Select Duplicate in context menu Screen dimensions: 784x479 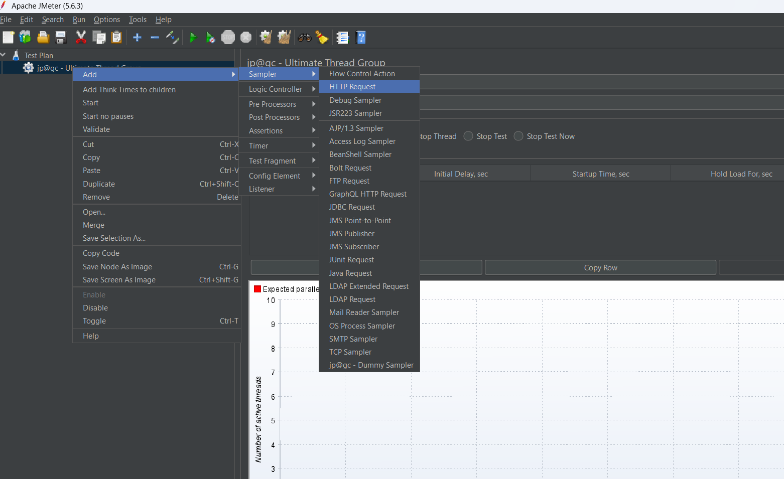pos(157,184)
